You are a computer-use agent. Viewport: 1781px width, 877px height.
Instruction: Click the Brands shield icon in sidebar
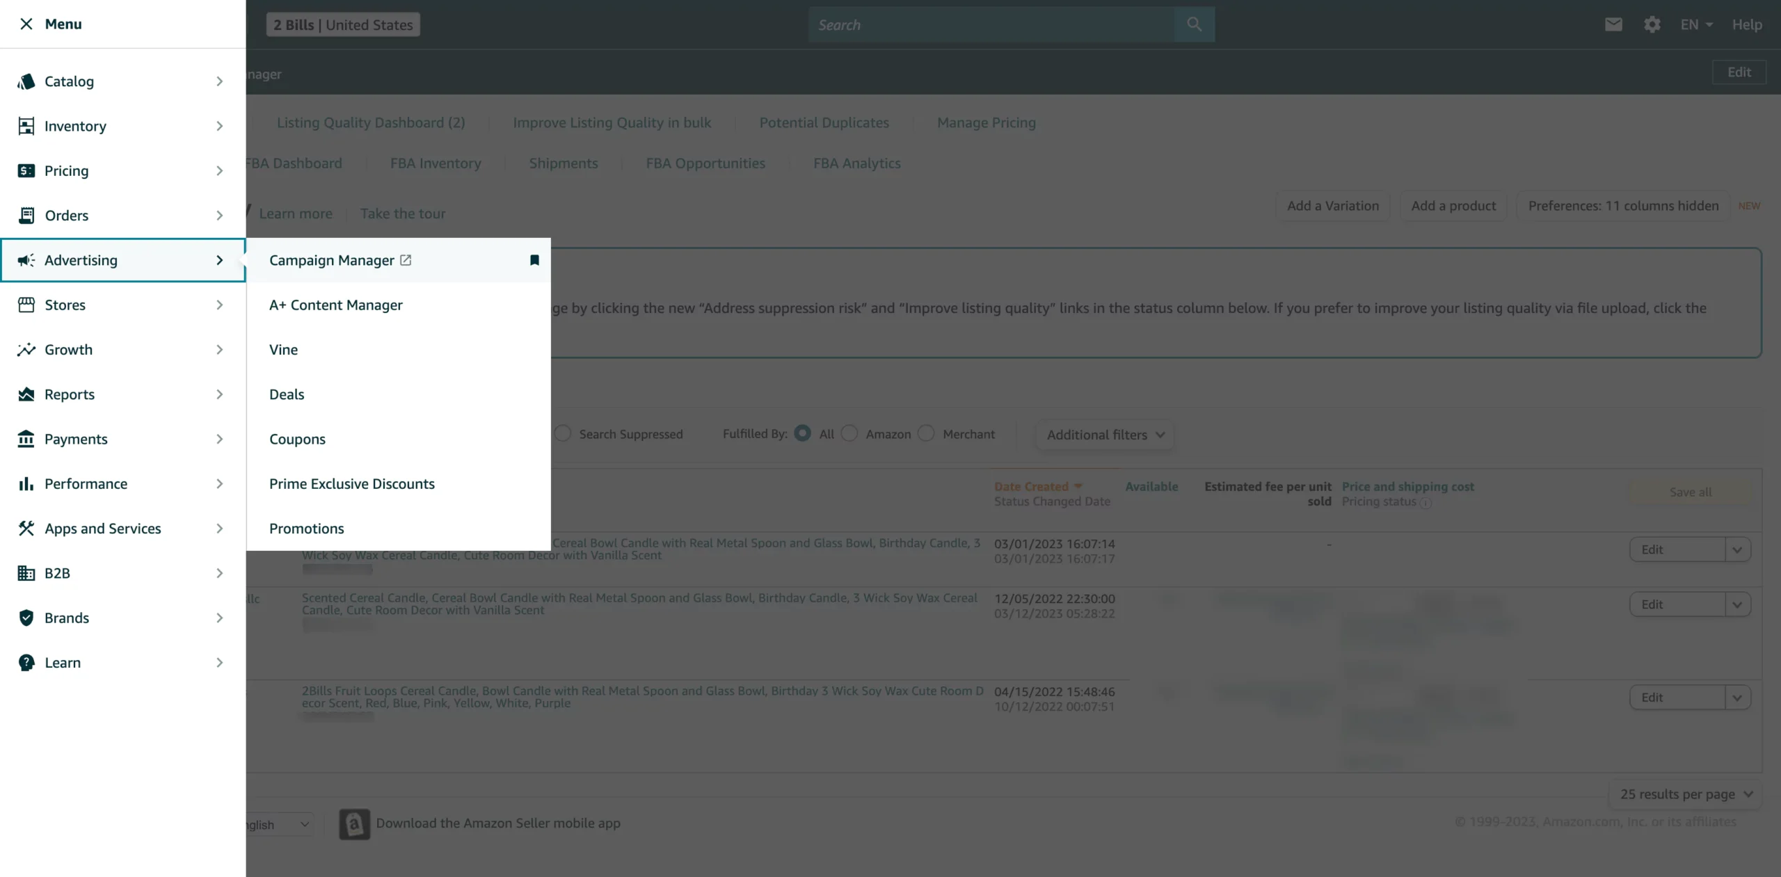pyautogui.click(x=26, y=618)
